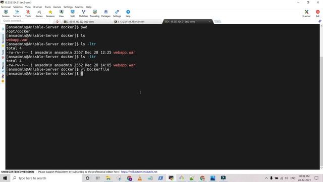Viewport: 323px width, 182px height.
Task: Click the Exit toolbar icon
Action: (317, 14)
